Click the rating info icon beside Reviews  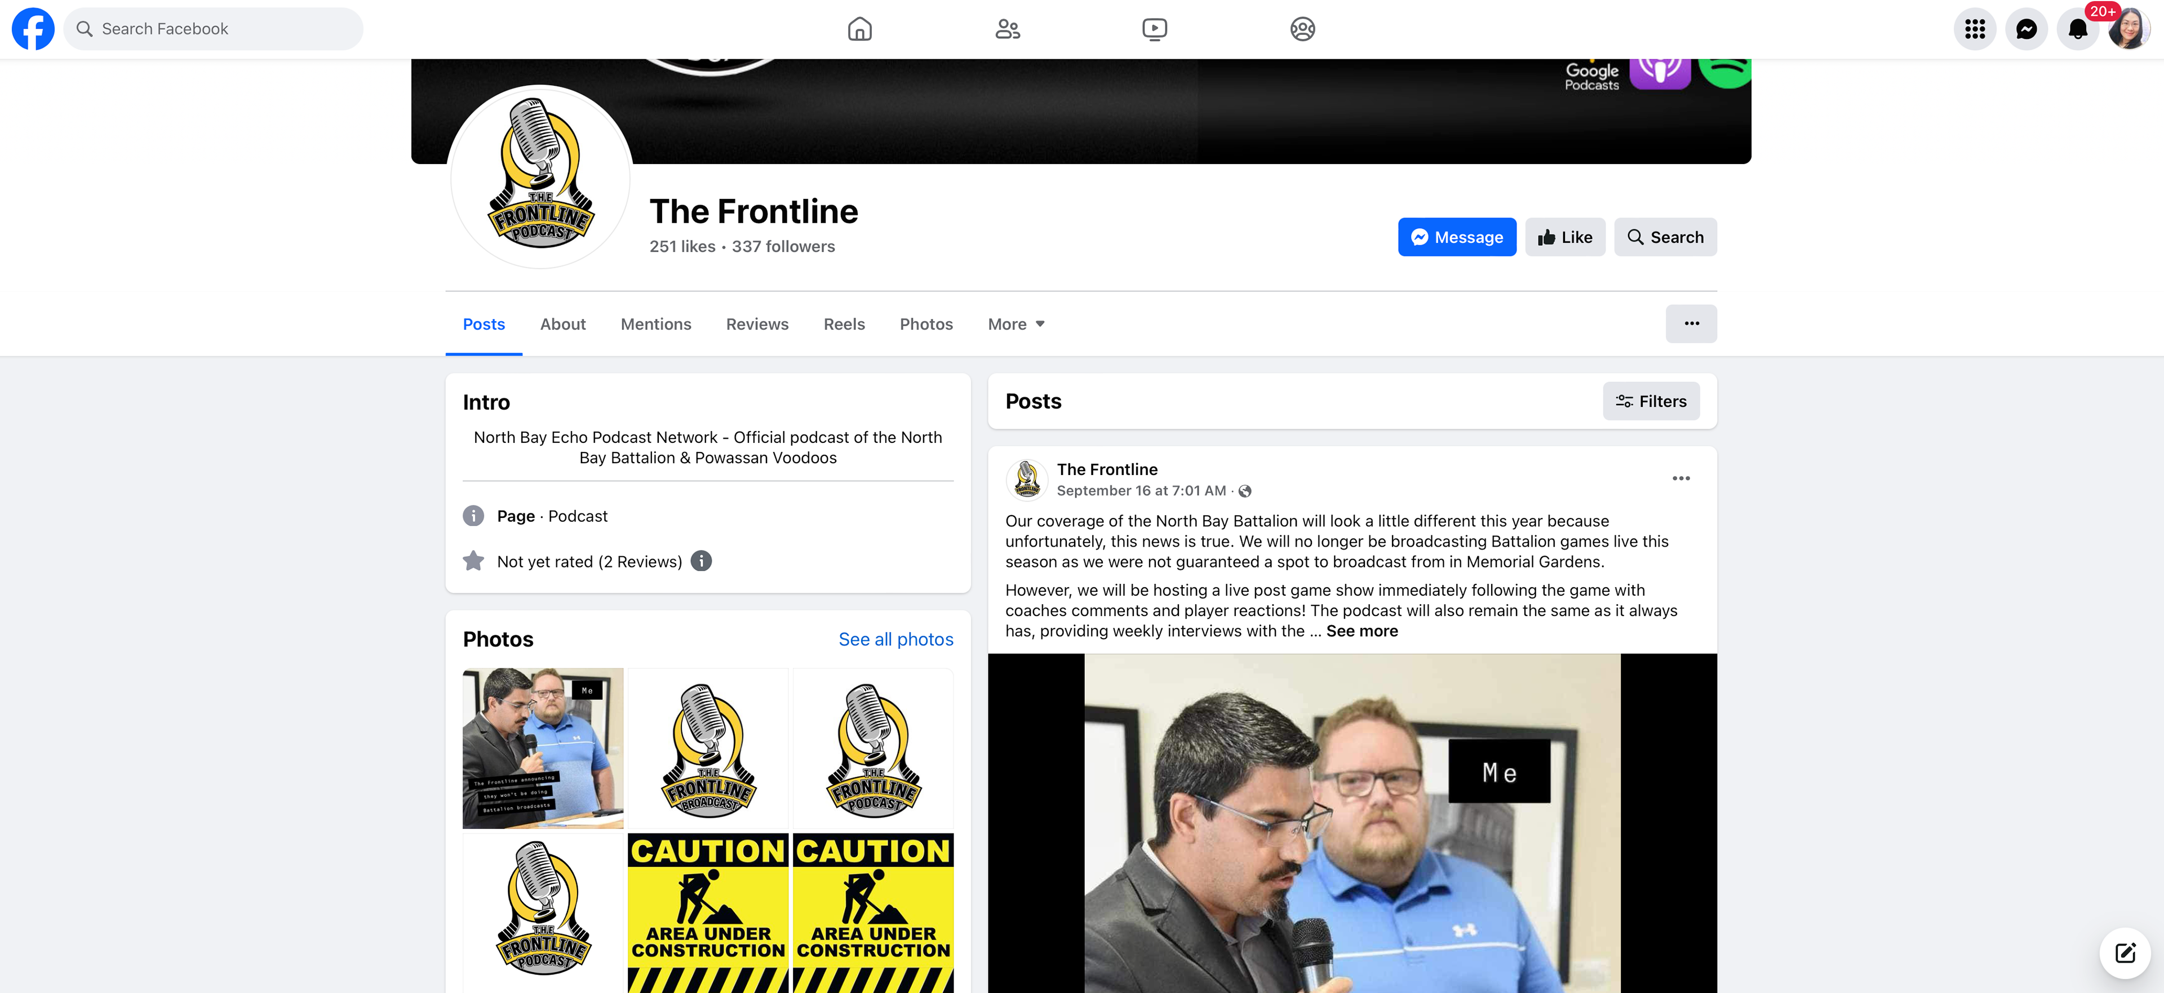coord(700,561)
